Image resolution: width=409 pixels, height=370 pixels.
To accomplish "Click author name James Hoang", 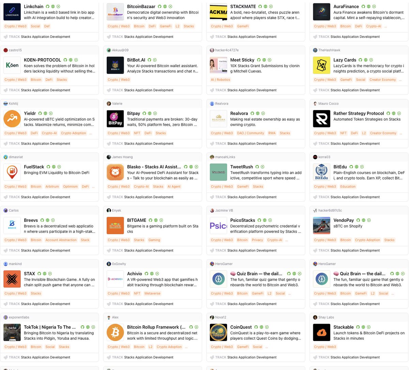I will 122,157.
